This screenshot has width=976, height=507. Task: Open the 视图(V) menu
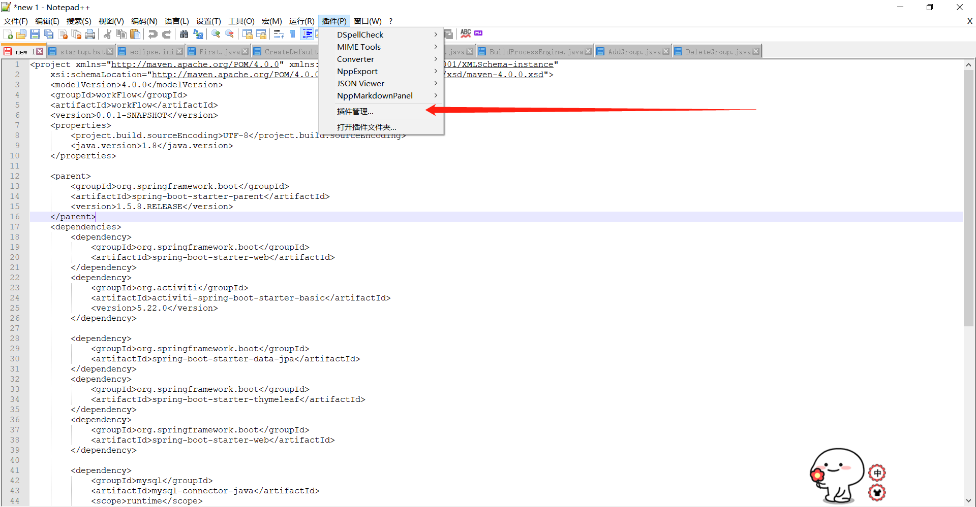(x=111, y=21)
